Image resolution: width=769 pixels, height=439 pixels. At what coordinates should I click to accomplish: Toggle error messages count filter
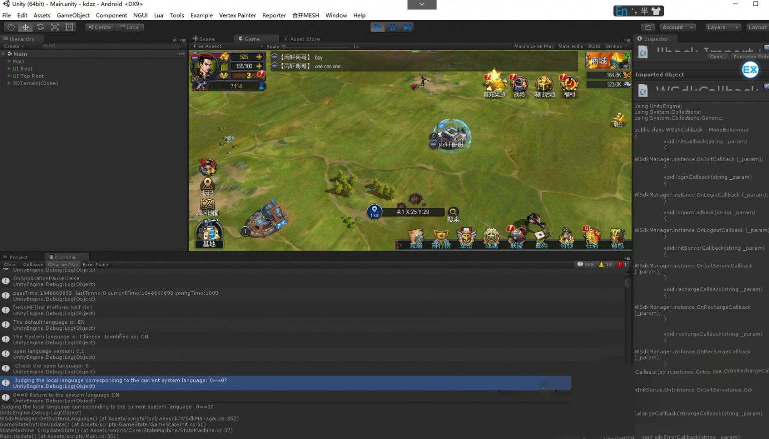(x=622, y=264)
